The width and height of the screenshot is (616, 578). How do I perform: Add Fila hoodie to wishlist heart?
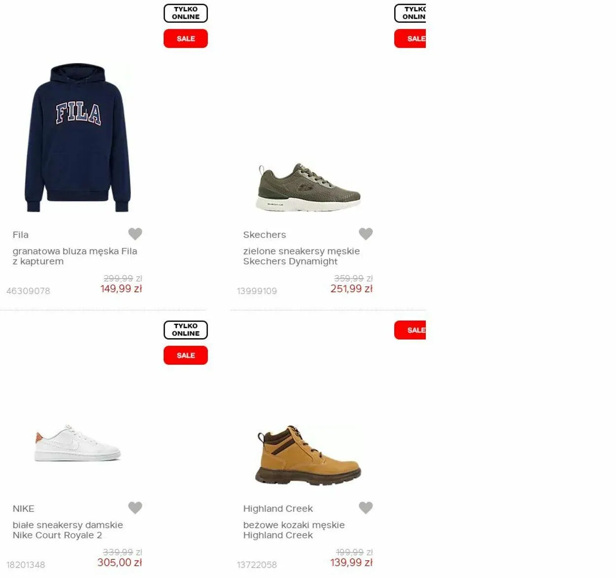click(135, 234)
